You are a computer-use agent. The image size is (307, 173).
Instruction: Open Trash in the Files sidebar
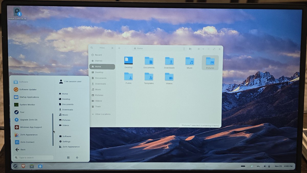[x=102, y=106]
